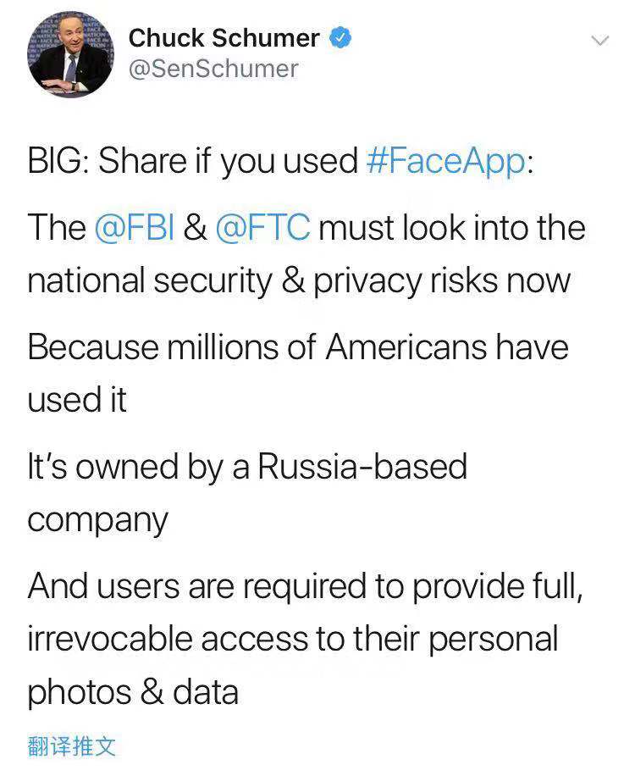Click the words 'must look into the'
The width and height of the screenshot is (635, 776).
click(452, 228)
